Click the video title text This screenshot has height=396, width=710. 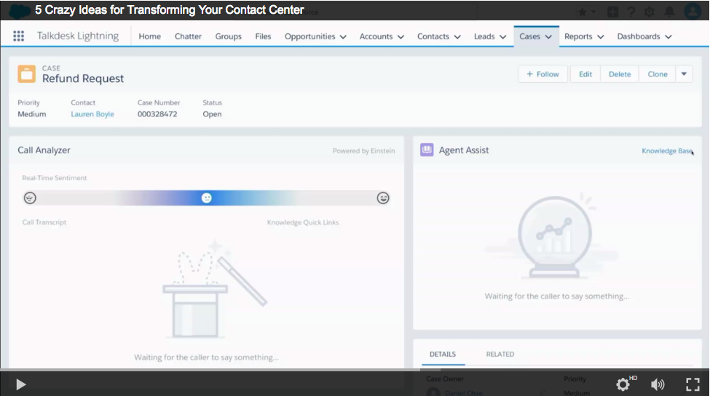pos(170,10)
